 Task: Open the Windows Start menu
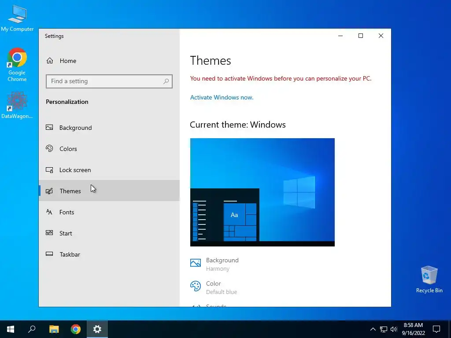[x=11, y=329]
